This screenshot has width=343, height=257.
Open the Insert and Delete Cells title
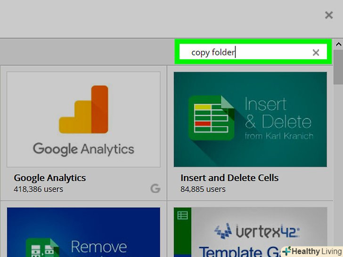tap(229, 178)
